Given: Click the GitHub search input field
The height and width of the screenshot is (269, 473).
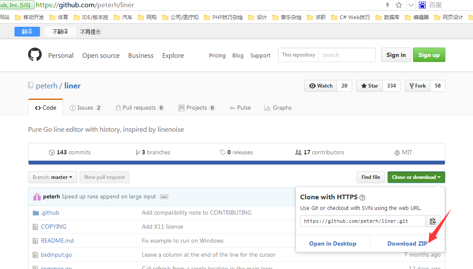Looking at the screenshot, I should [347, 55].
